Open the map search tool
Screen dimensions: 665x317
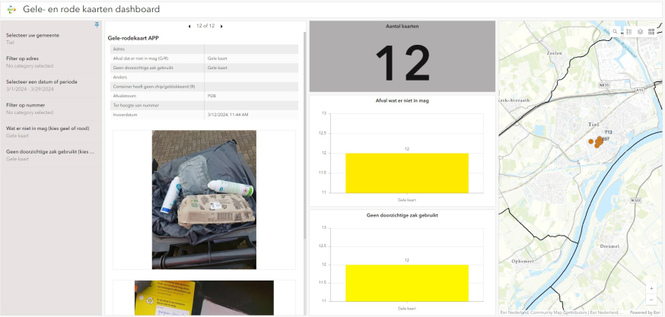615,31
